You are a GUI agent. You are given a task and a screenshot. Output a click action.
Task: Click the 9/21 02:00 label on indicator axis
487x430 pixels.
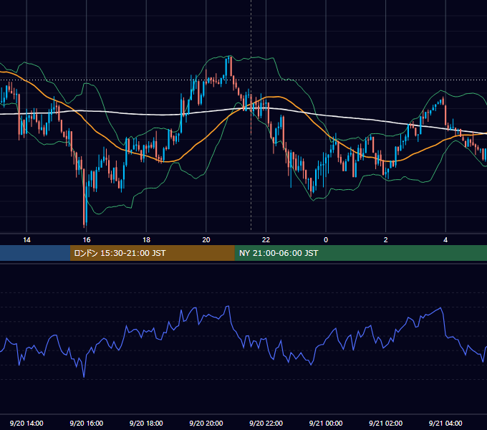click(x=385, y=423)
